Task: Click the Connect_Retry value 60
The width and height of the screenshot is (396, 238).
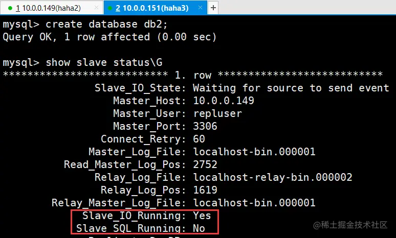Action: (199, 139)
